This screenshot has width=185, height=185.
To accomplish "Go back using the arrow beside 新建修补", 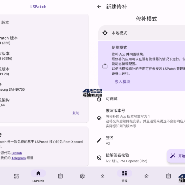I will 99,7.
